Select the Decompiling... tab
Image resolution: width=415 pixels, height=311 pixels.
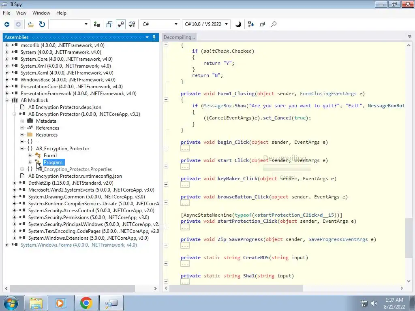coord(179,37)
